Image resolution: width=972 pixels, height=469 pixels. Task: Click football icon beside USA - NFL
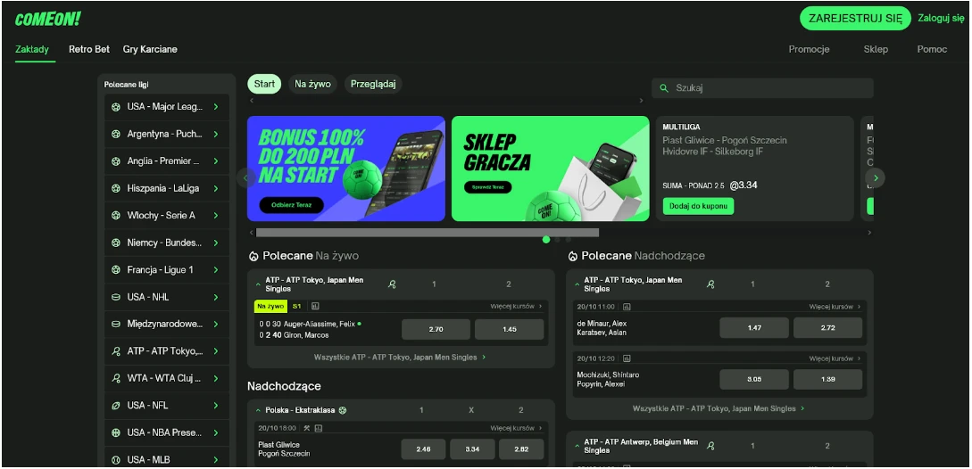click(x=115, y=406)
